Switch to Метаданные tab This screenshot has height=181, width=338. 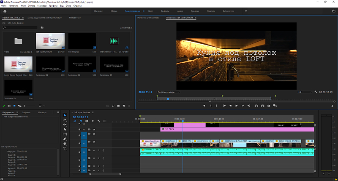click(75, 18)
